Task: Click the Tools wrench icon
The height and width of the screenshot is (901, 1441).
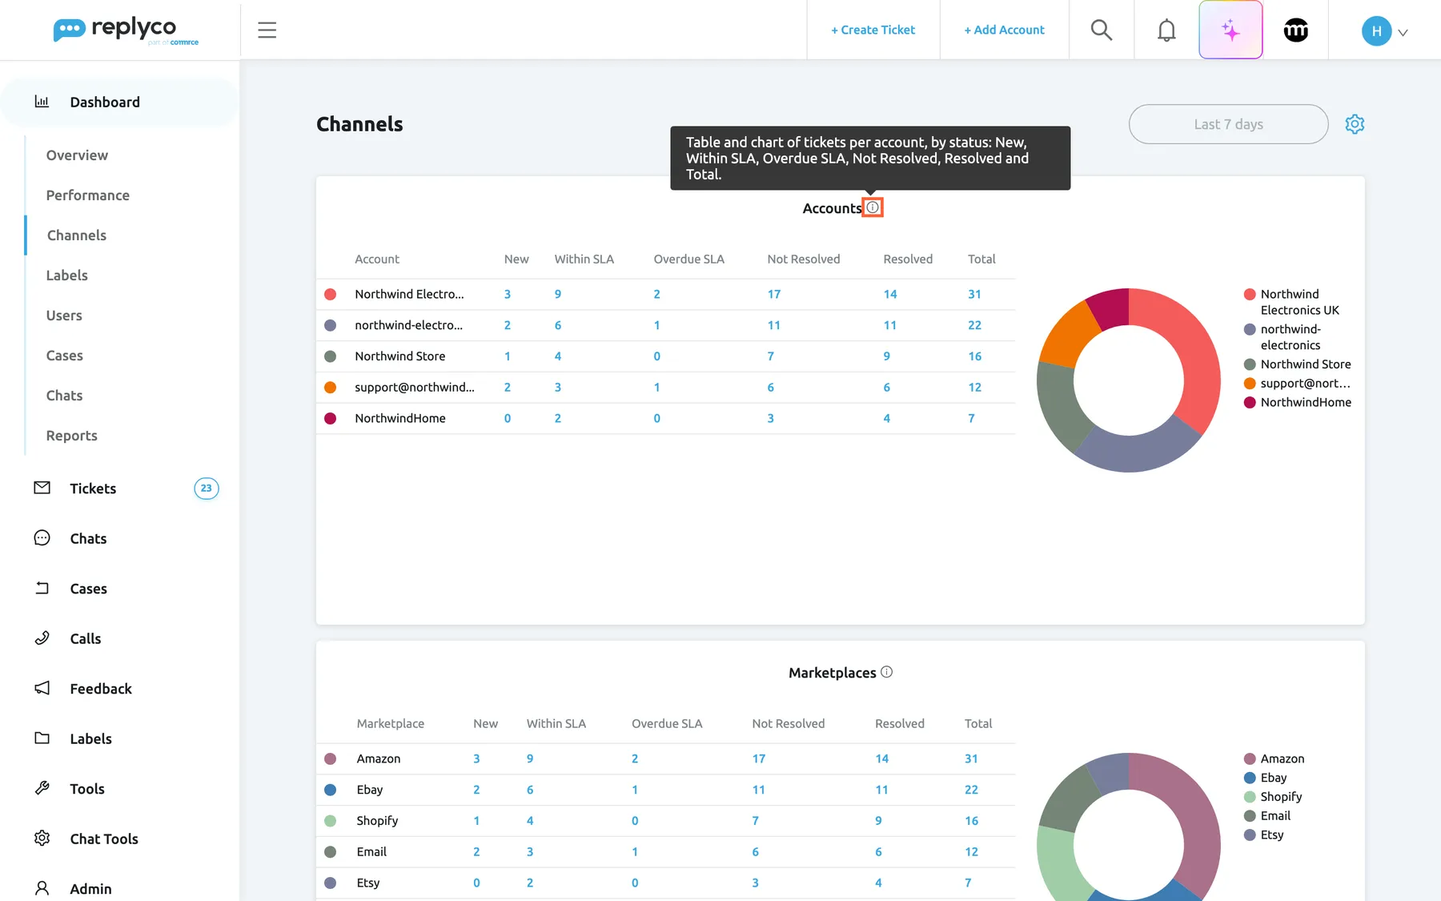Action: (x=42, y=788)
